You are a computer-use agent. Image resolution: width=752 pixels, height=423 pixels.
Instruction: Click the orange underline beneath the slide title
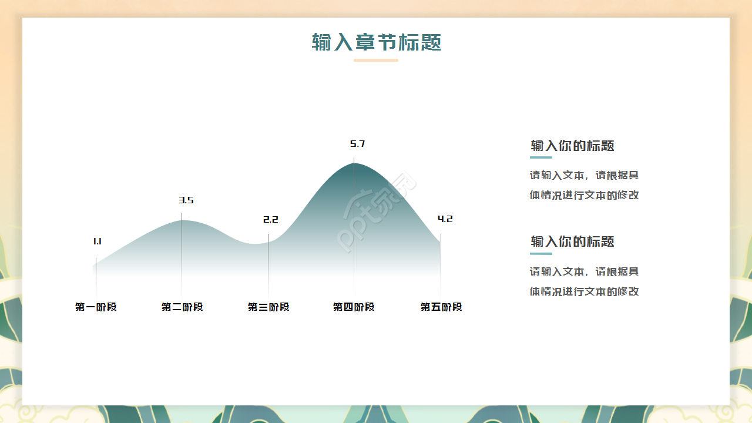(x=376, y=60)
